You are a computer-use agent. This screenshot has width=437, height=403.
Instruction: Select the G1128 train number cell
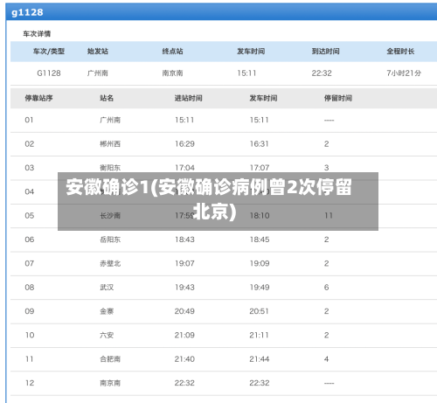click(x=49, y=73)
